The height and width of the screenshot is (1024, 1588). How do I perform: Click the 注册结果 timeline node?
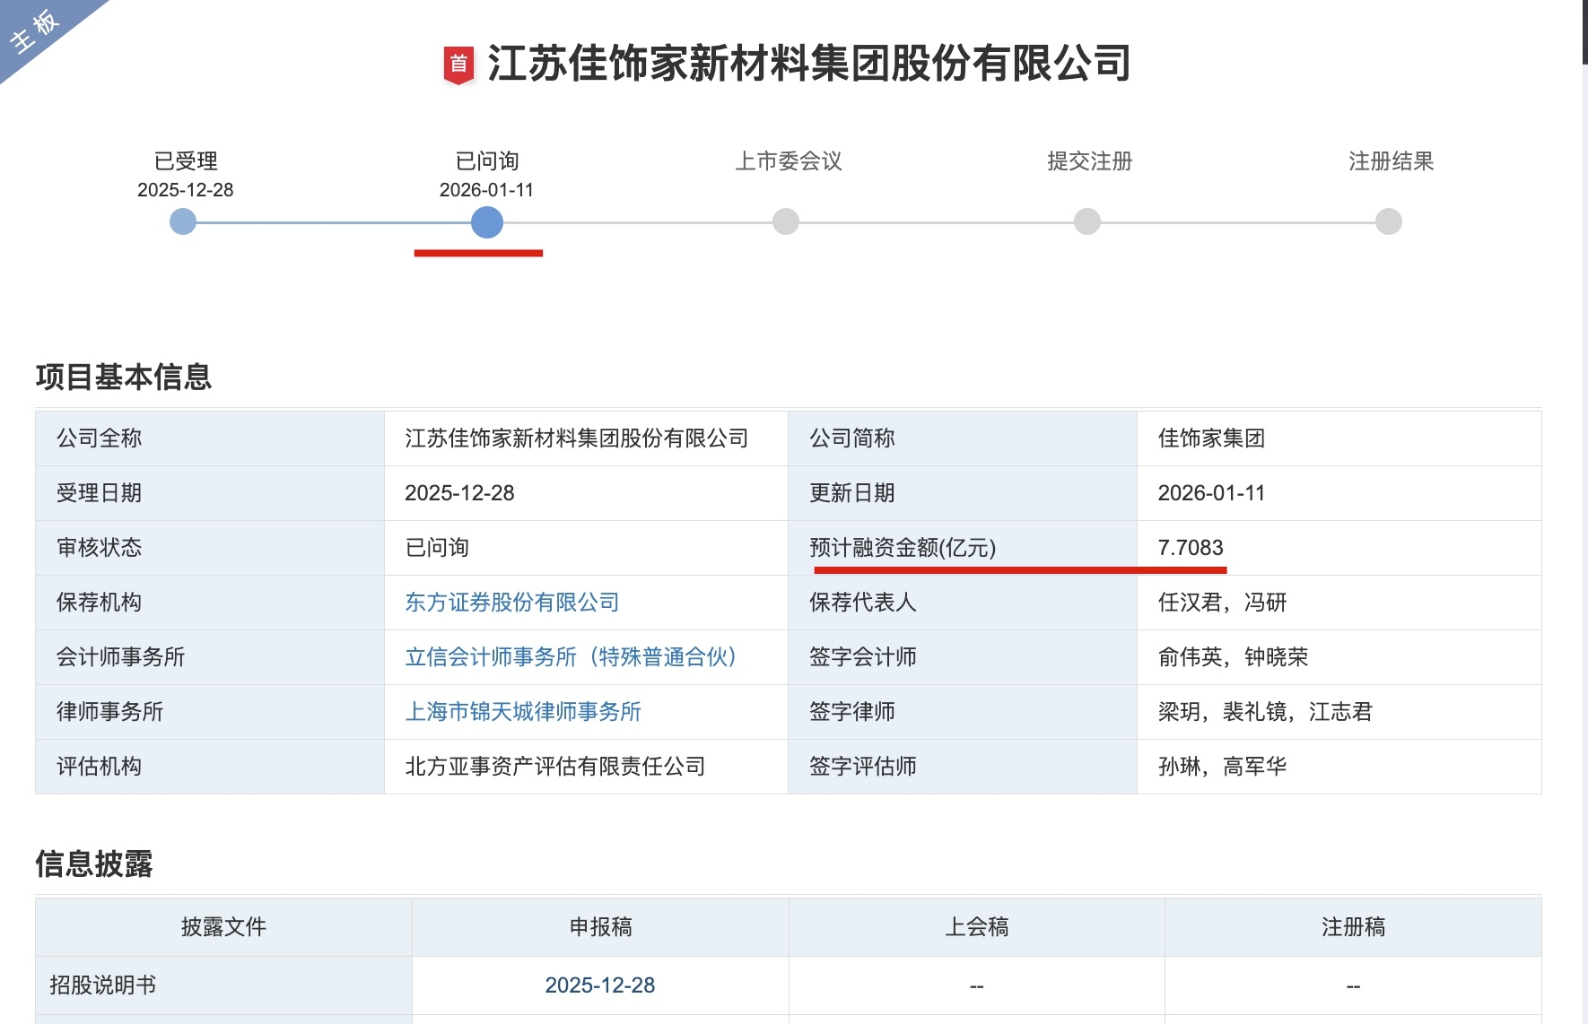pos(1389,221)
